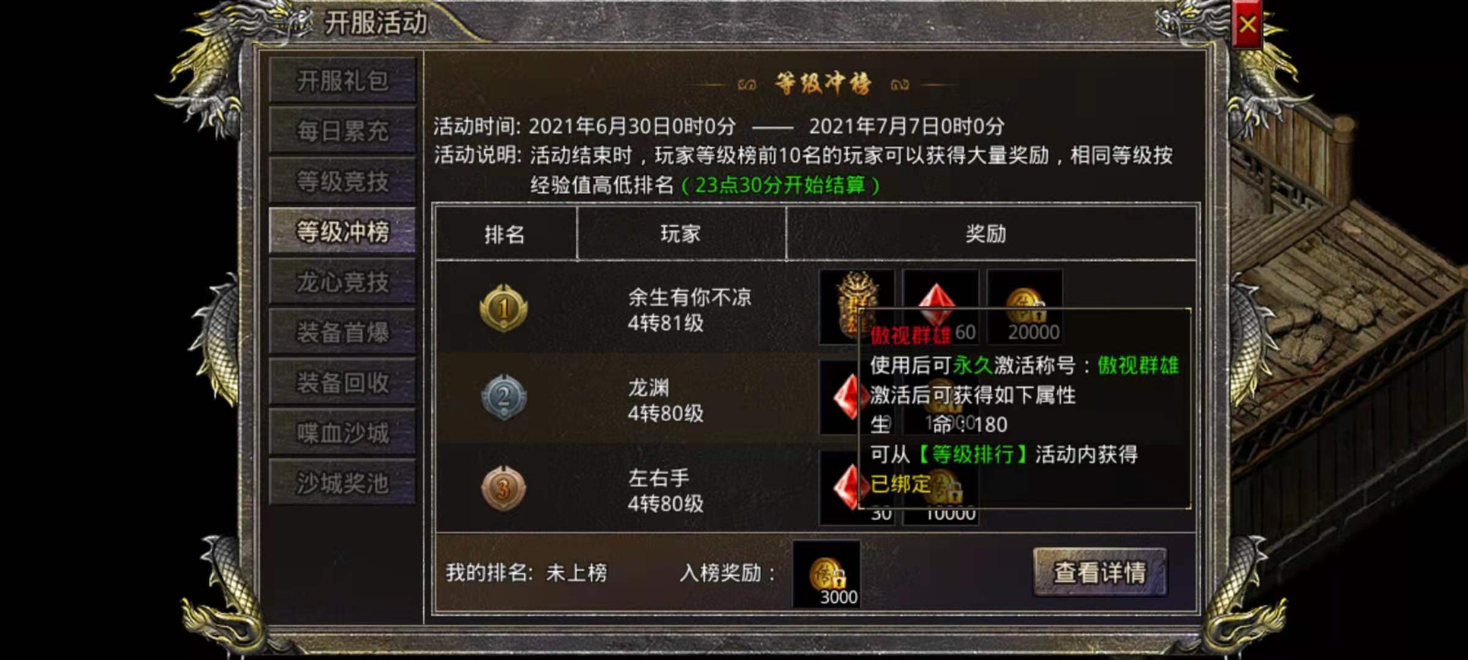Image resolution: width=1468 pixels, height=660 pixels.
Task: Select the 龙心竞技 tab
Action: tap(343, 282)
